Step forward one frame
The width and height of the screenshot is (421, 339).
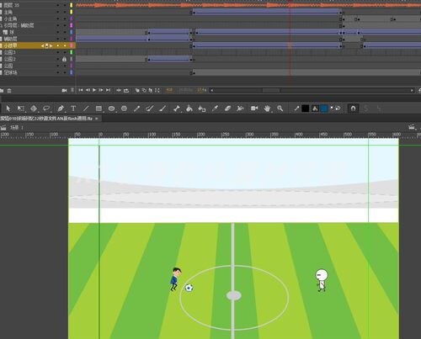(x=101, y=90)
